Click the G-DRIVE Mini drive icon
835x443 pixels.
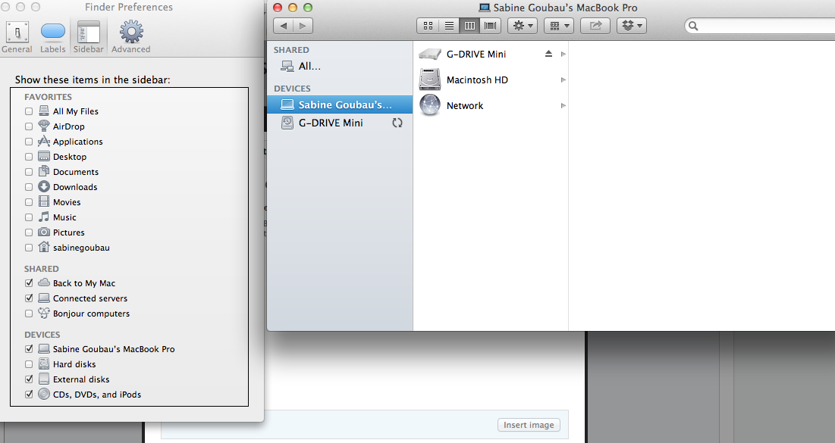click(430, 55)
